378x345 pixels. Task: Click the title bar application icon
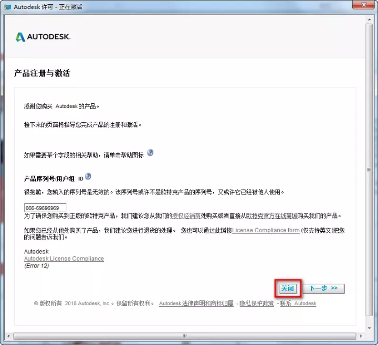(8, 7)
